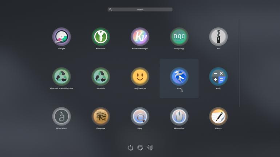Click the restart button at bottom

[x=140, y=148]
